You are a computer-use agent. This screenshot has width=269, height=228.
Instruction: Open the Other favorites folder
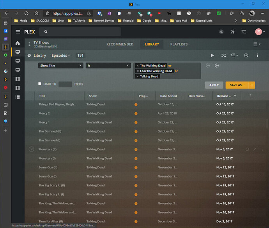(254, 21)
